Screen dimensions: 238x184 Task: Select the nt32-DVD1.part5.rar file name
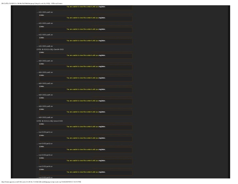[x=45, y=35]
